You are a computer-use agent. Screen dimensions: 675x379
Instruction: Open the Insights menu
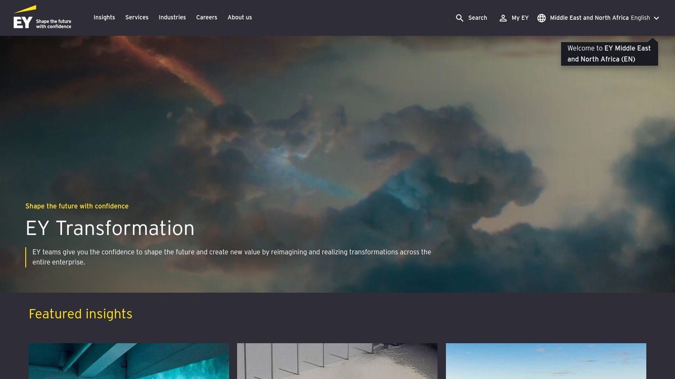pyautogui.click(x=104, y=17)
